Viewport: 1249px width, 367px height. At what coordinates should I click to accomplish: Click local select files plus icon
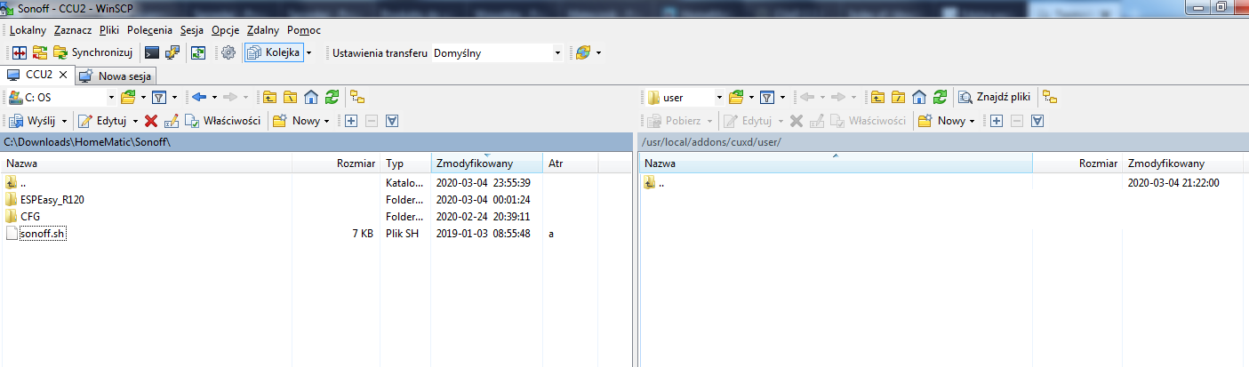351,120
